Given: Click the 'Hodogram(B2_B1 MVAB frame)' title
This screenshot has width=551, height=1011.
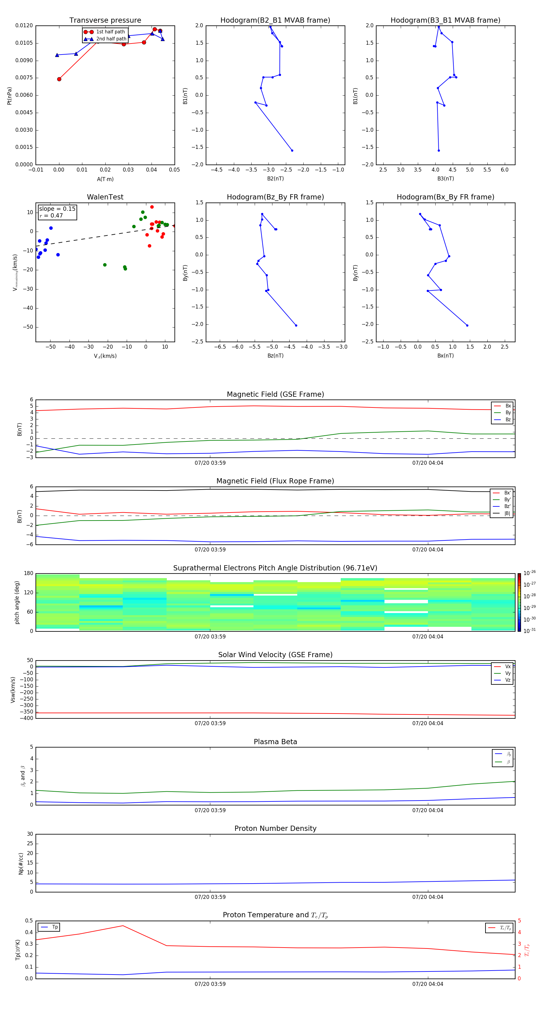Looking at the screenshot, I should [275, 21].
